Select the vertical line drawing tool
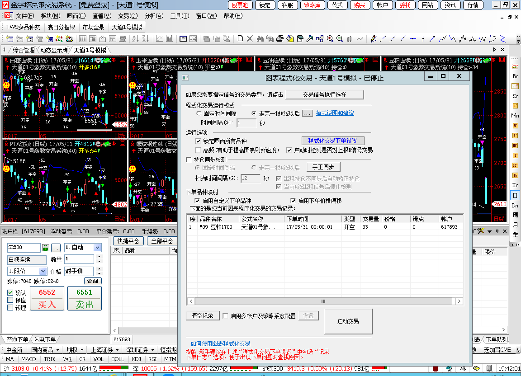 coord(423,39)
